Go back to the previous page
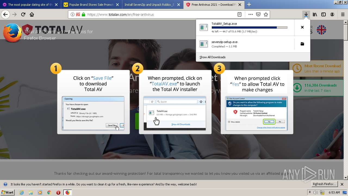The width and height of the screenshot is (348, 196). [5, 14]
